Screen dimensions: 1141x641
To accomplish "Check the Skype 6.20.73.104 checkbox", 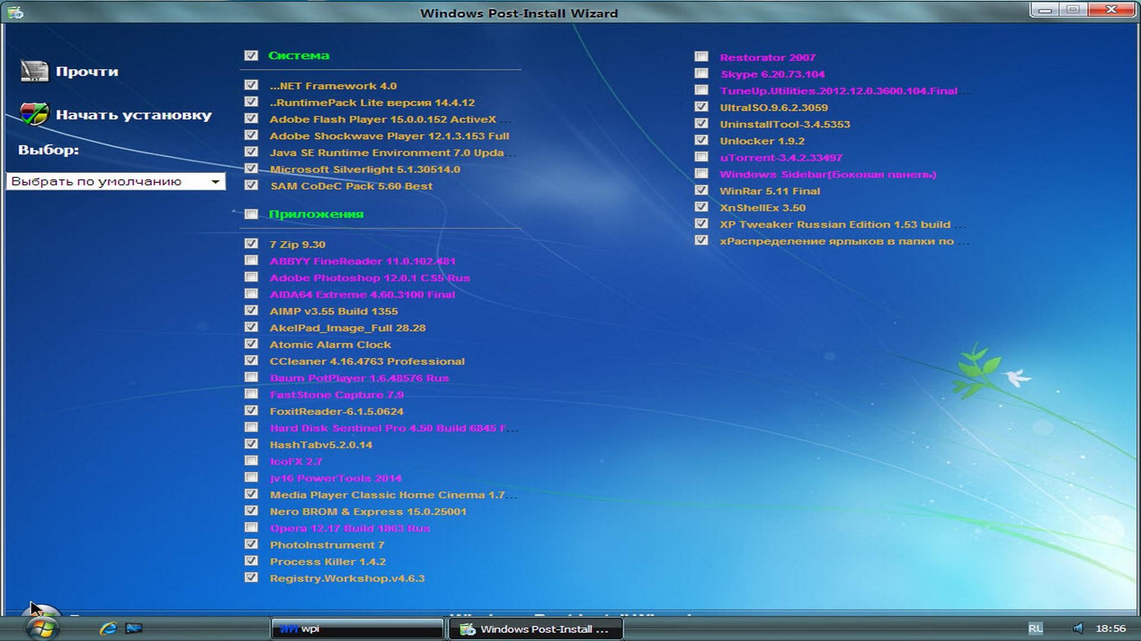I will pyautogui.click(x=702, y=74).
